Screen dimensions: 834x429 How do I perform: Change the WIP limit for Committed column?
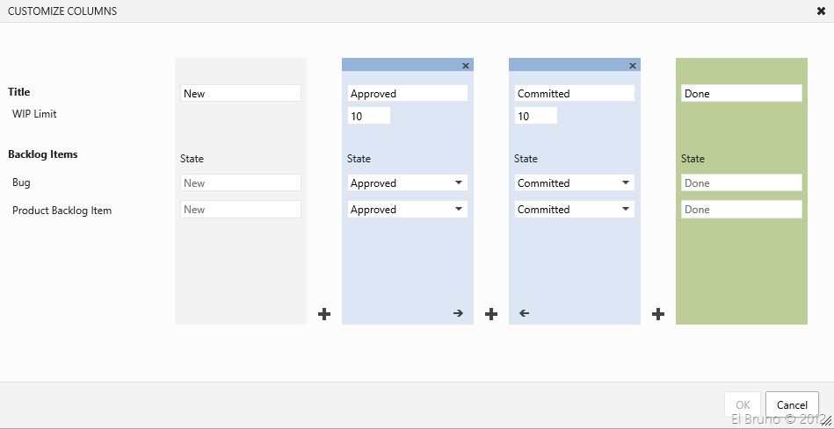pos(536,117)
